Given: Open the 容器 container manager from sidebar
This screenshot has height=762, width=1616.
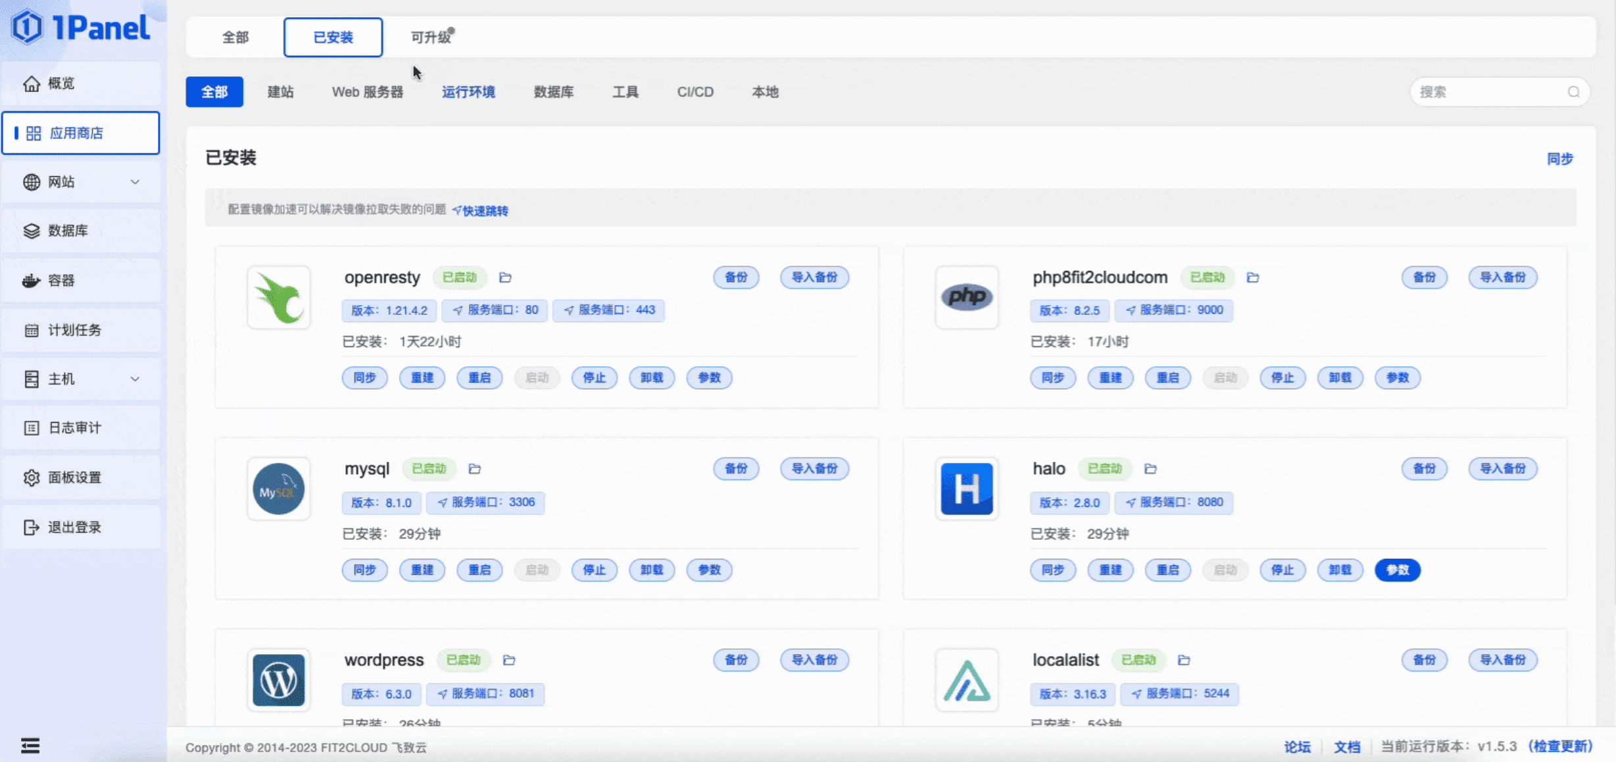Looking at the screenshot, I should click(66, 280).
